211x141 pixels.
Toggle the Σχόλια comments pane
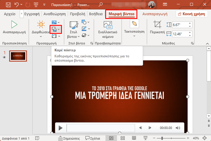click(x=93, y=138)
